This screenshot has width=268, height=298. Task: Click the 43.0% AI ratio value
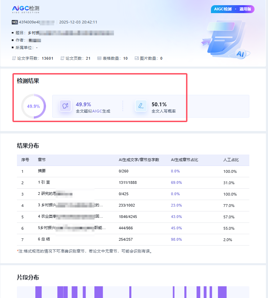[x=176, y=217]
